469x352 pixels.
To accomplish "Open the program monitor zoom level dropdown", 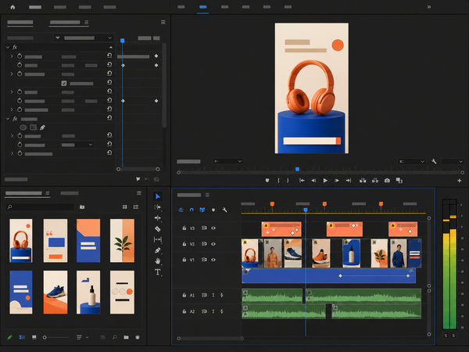I will (227, 161).
